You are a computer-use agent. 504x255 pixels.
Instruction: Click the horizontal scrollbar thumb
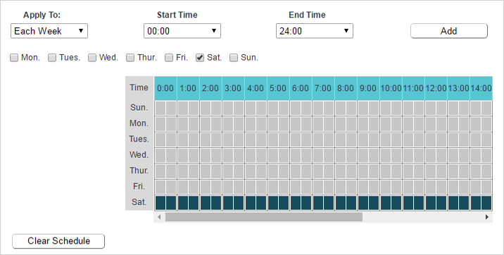coord(264,217)
